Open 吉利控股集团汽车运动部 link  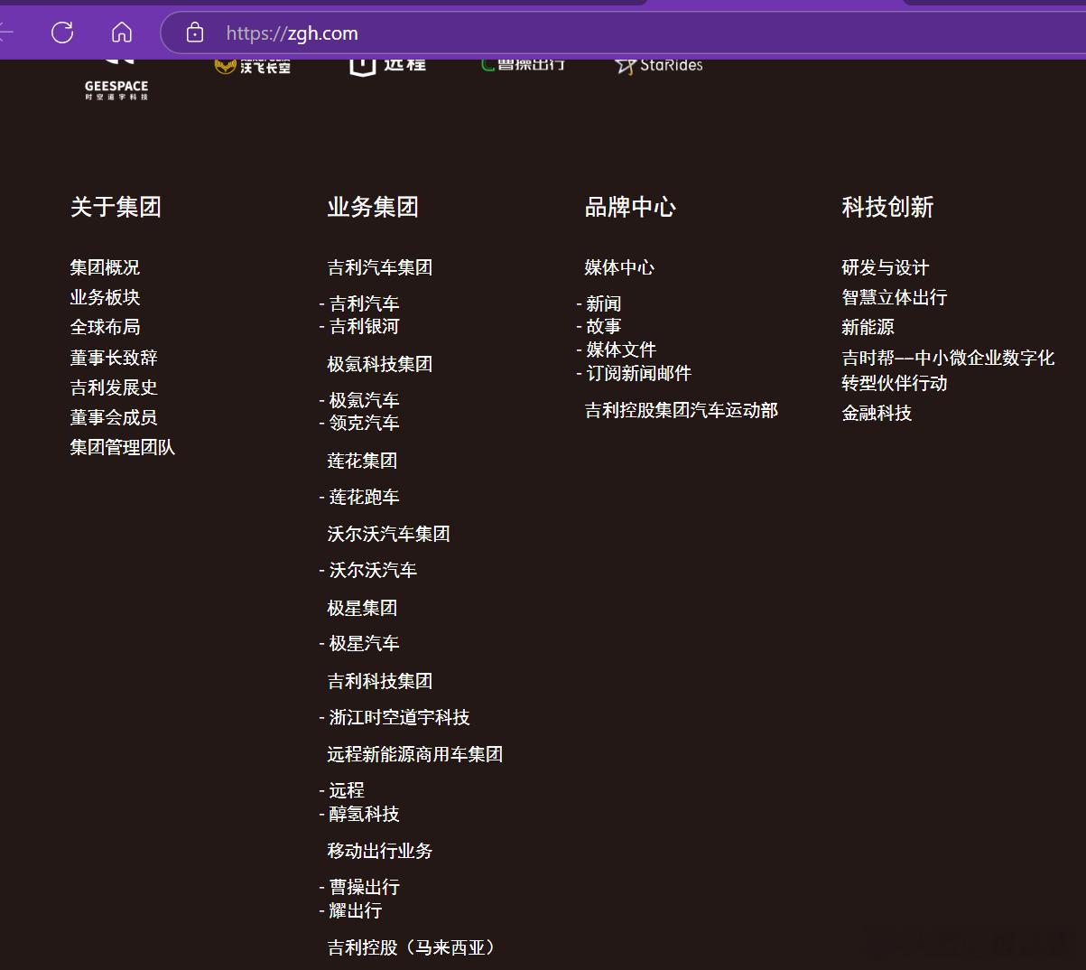pos(682,410)
